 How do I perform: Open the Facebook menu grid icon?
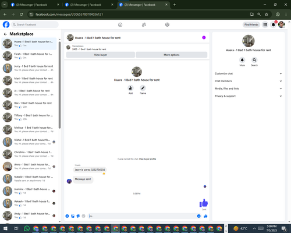(x=265, y=24)
